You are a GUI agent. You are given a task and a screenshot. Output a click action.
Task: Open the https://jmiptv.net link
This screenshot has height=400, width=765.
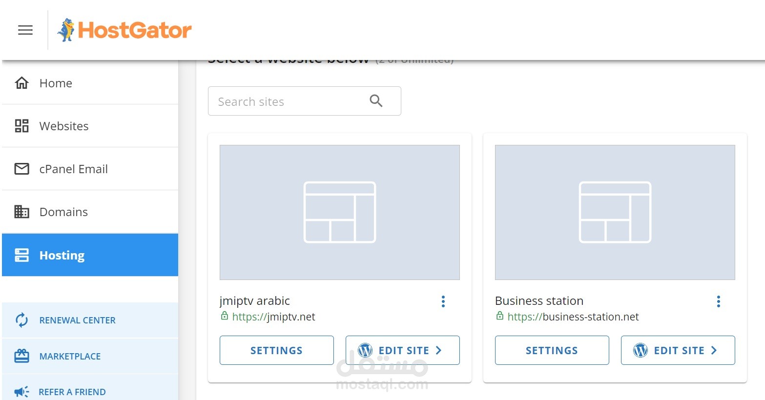(273, 317)
